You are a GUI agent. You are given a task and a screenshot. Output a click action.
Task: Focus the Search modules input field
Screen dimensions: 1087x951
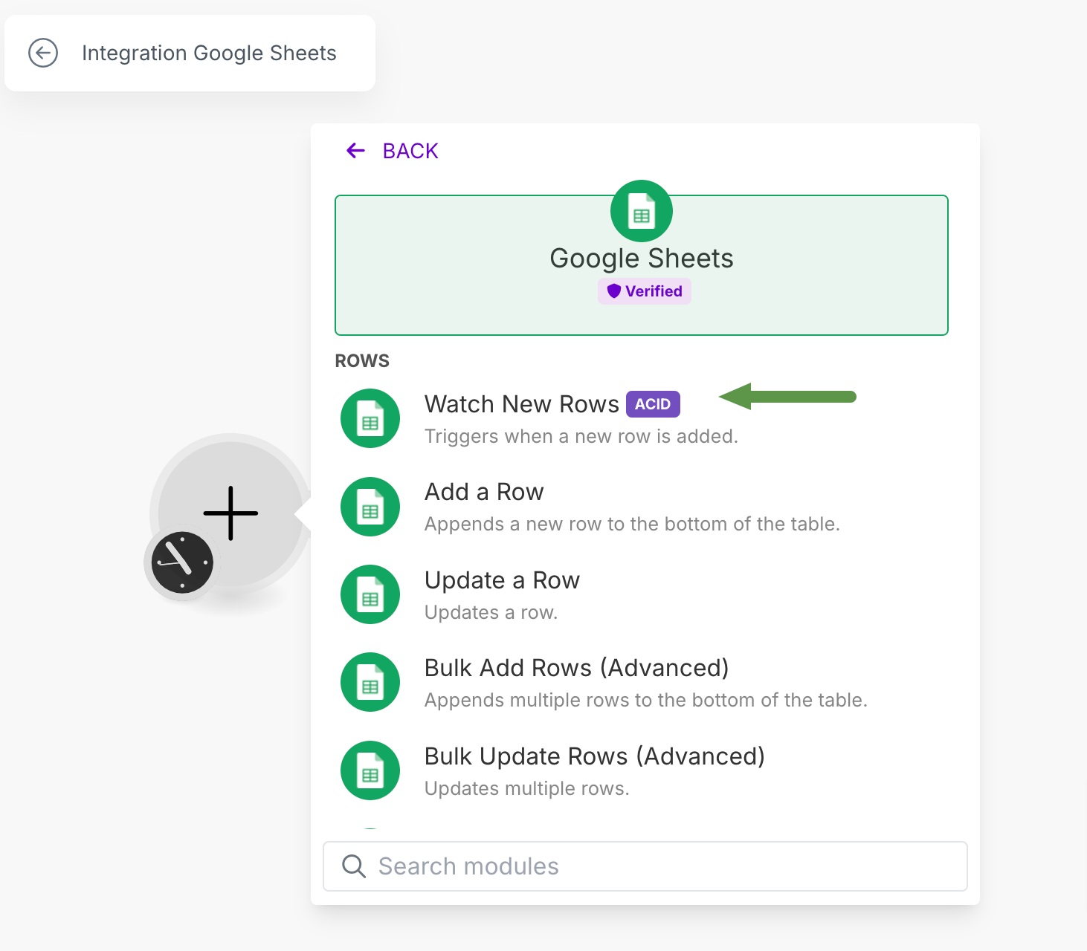tap(645, 866)
